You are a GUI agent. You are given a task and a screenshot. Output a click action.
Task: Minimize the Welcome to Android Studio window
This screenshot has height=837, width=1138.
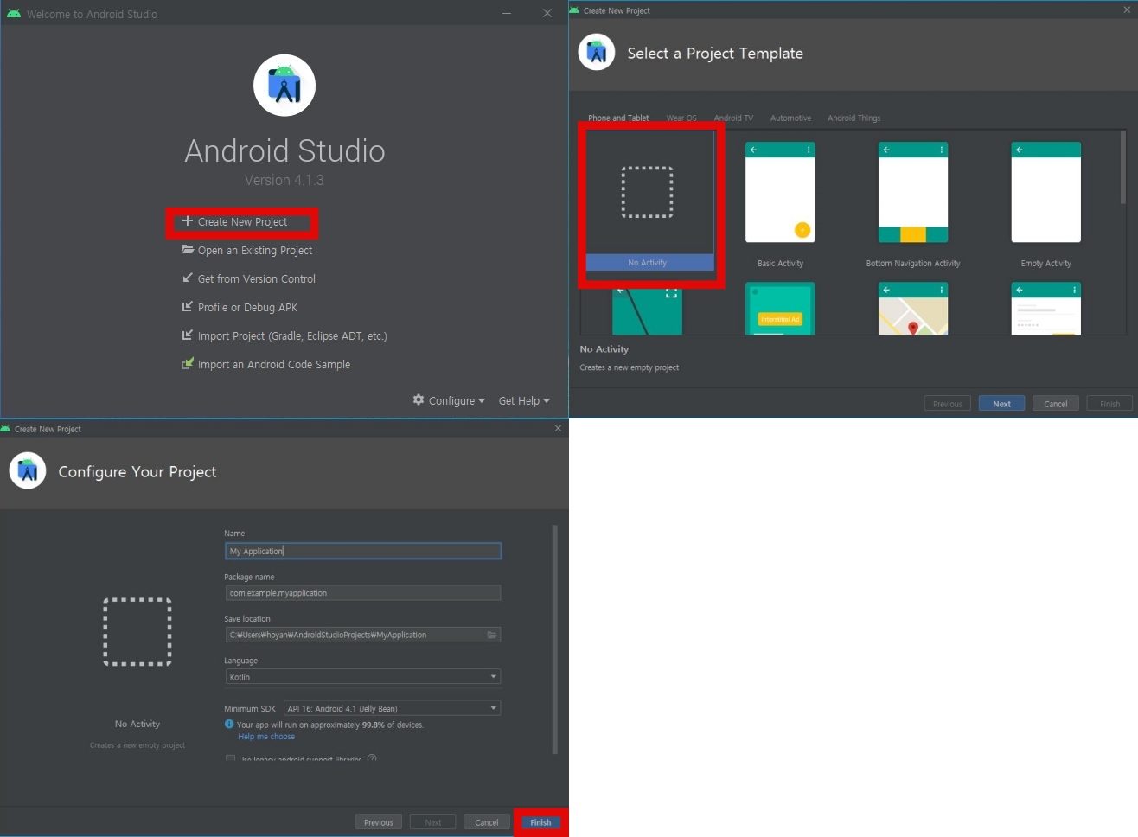(x=507, y=14)
